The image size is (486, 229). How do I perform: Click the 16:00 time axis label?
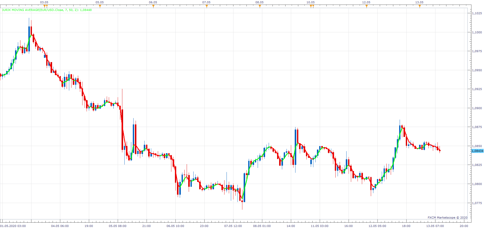click(348, 226)
